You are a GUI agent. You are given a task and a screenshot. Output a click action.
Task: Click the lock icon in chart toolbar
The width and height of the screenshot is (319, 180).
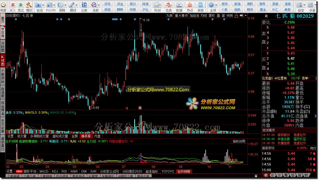[x=236, y=15]
